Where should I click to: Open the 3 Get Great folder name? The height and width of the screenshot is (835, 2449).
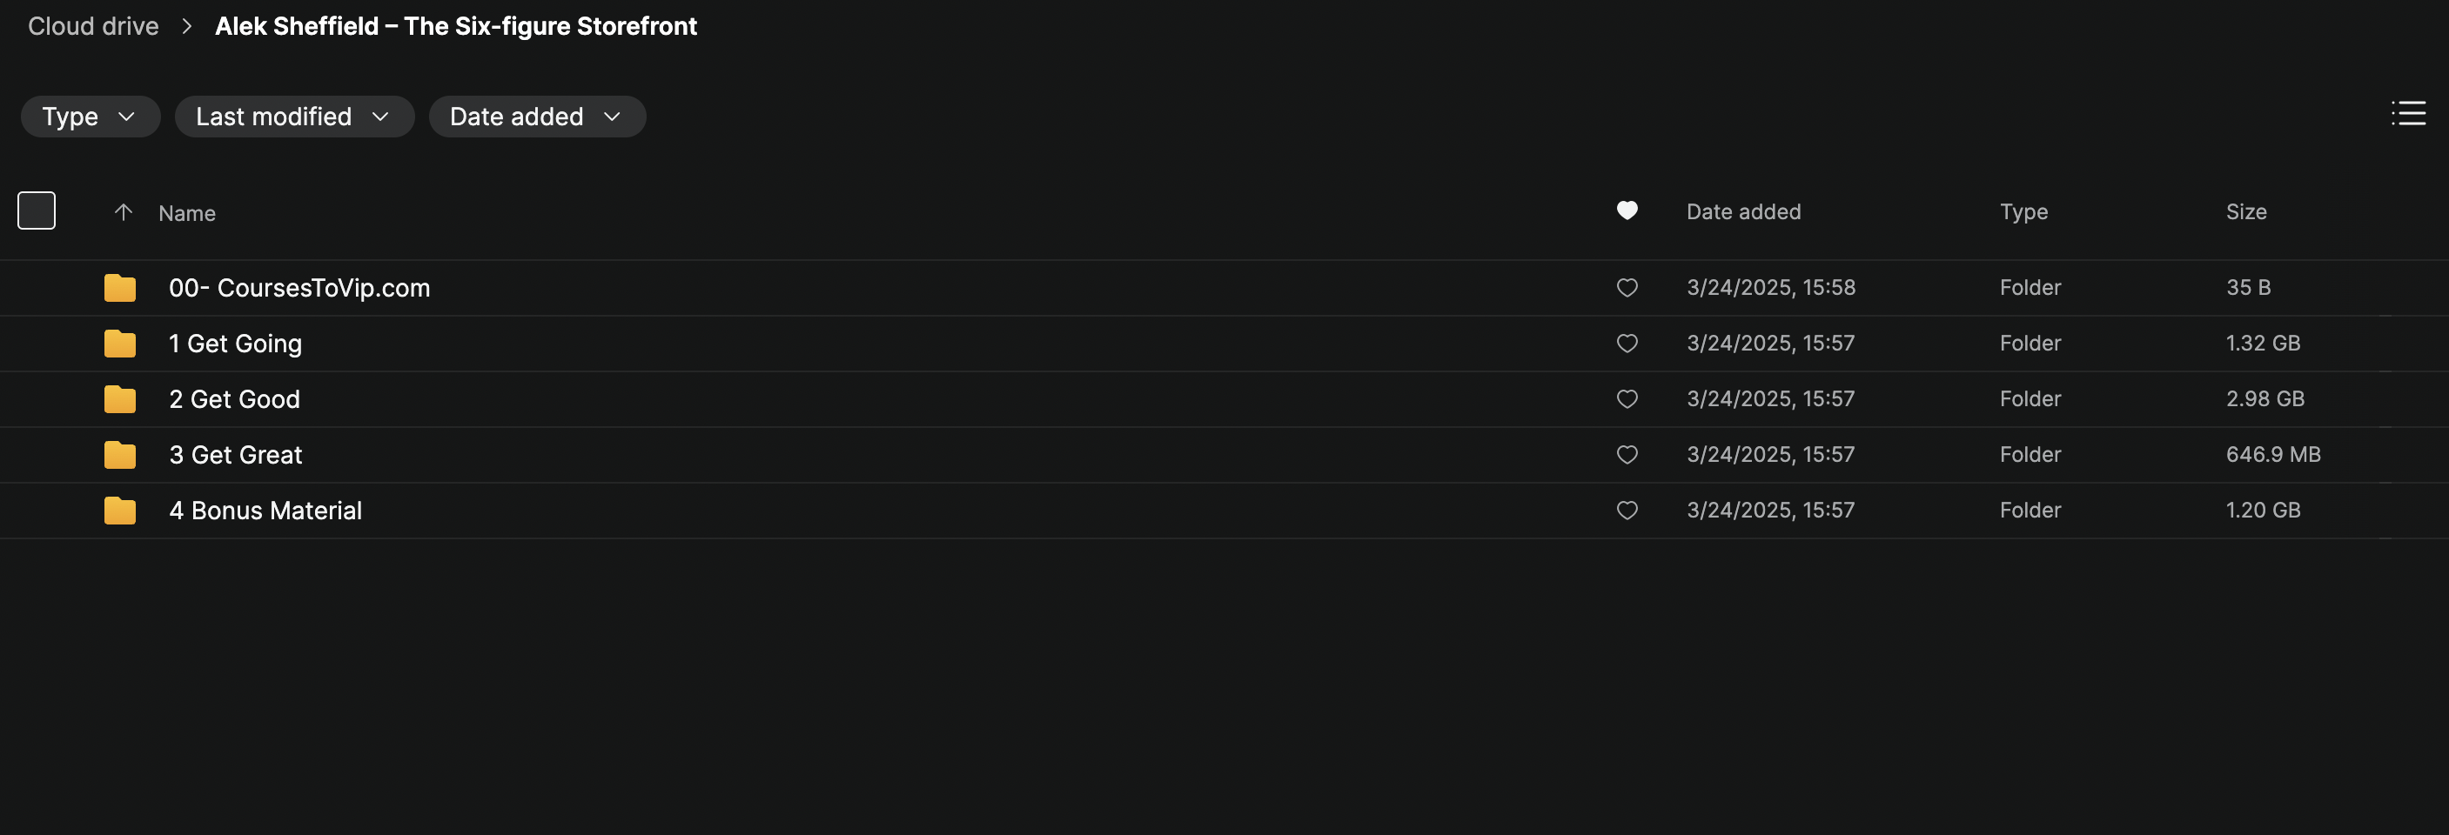[236, 454]
